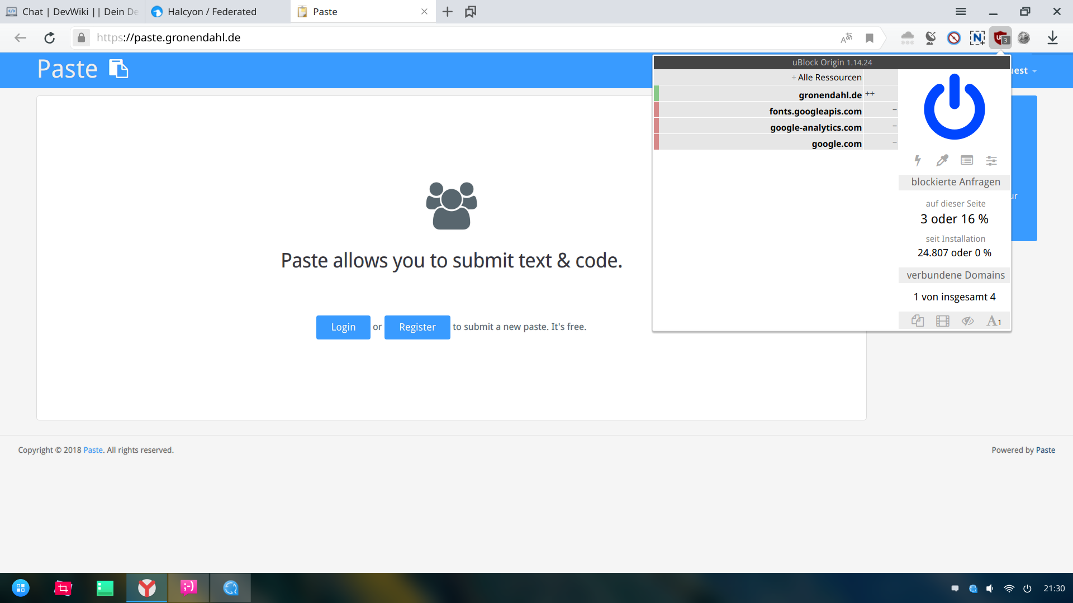Activate element picker eyedropper
The image size is (1073, 603).
942,161
